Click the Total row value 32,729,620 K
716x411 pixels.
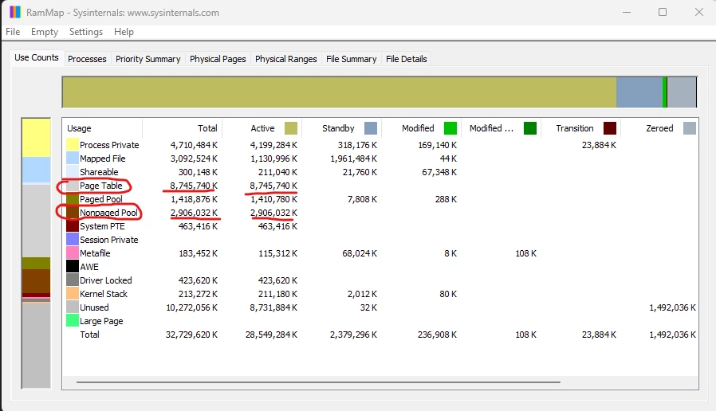point(191,335)
